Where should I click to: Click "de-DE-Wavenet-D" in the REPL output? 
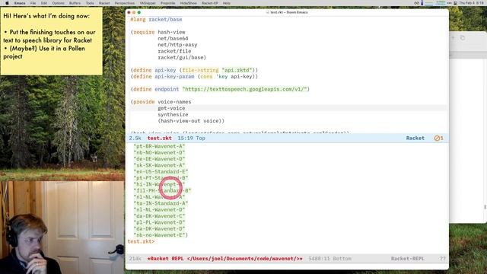pyautogui.click(x=159, y=159)
